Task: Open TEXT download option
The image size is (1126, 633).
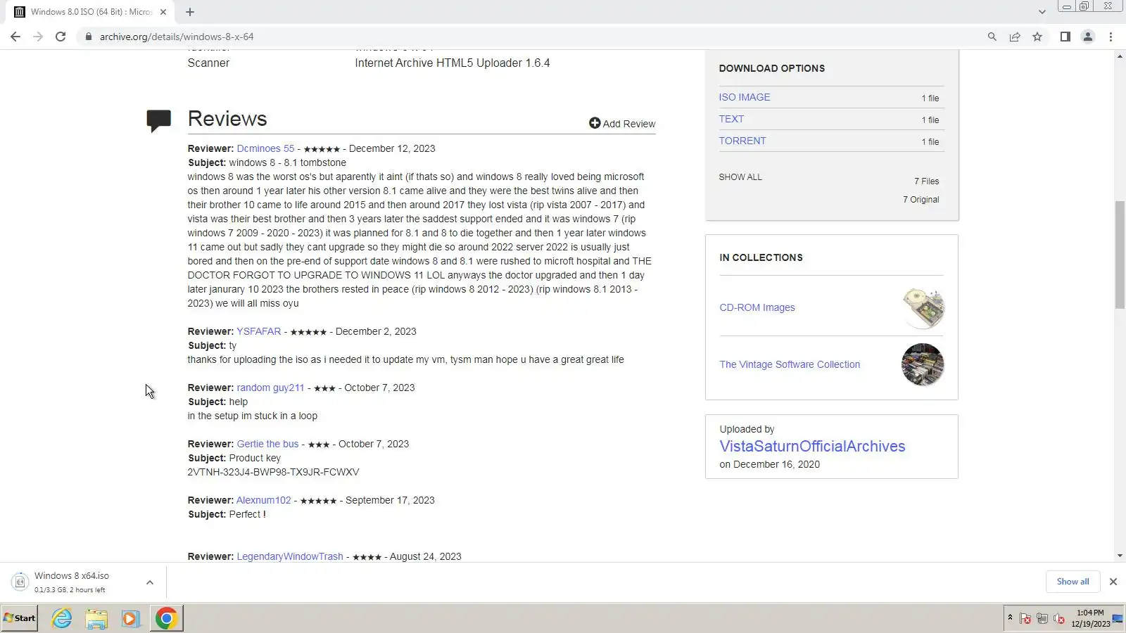Action: 731,119
